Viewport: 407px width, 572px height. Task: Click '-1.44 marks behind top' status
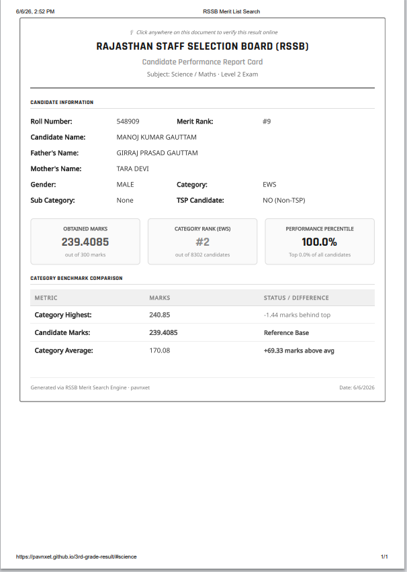297,315
